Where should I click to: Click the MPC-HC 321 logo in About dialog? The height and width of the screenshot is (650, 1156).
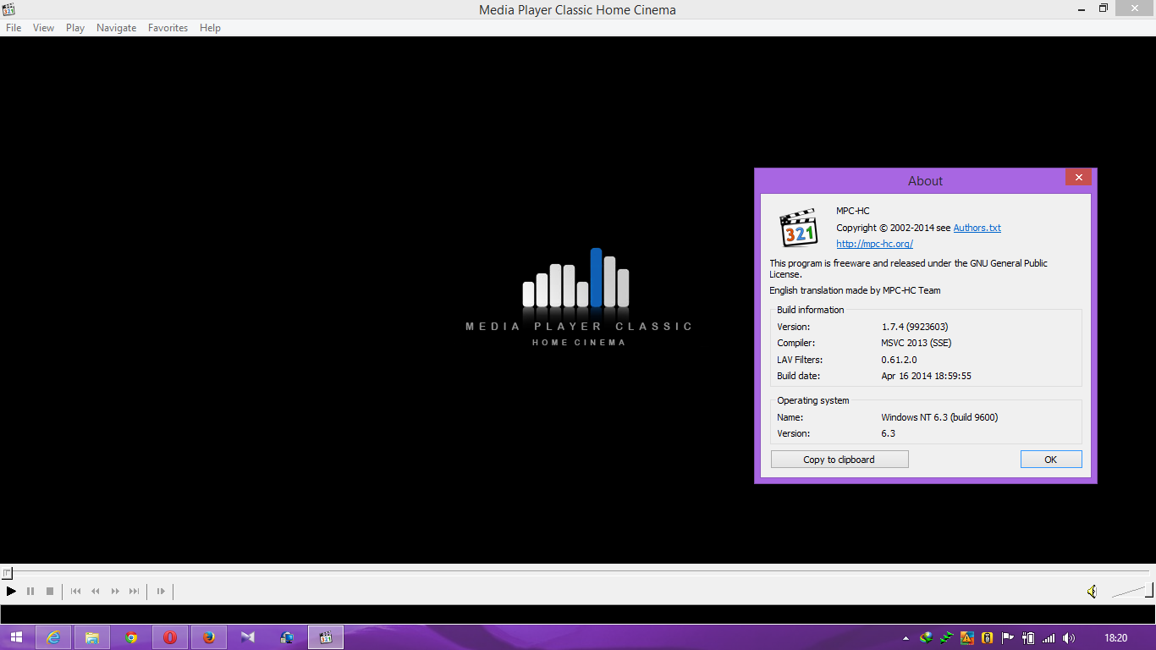click(x=798, y=228)
